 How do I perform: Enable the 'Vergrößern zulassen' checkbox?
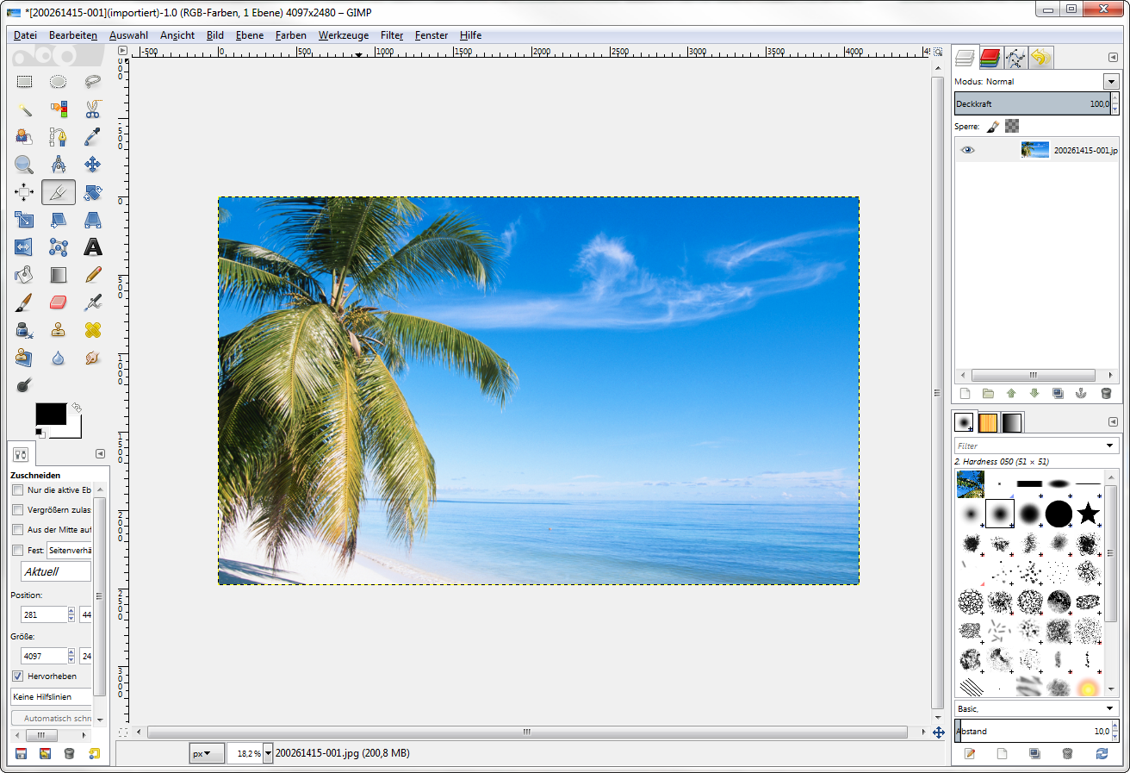pos(18,509)
